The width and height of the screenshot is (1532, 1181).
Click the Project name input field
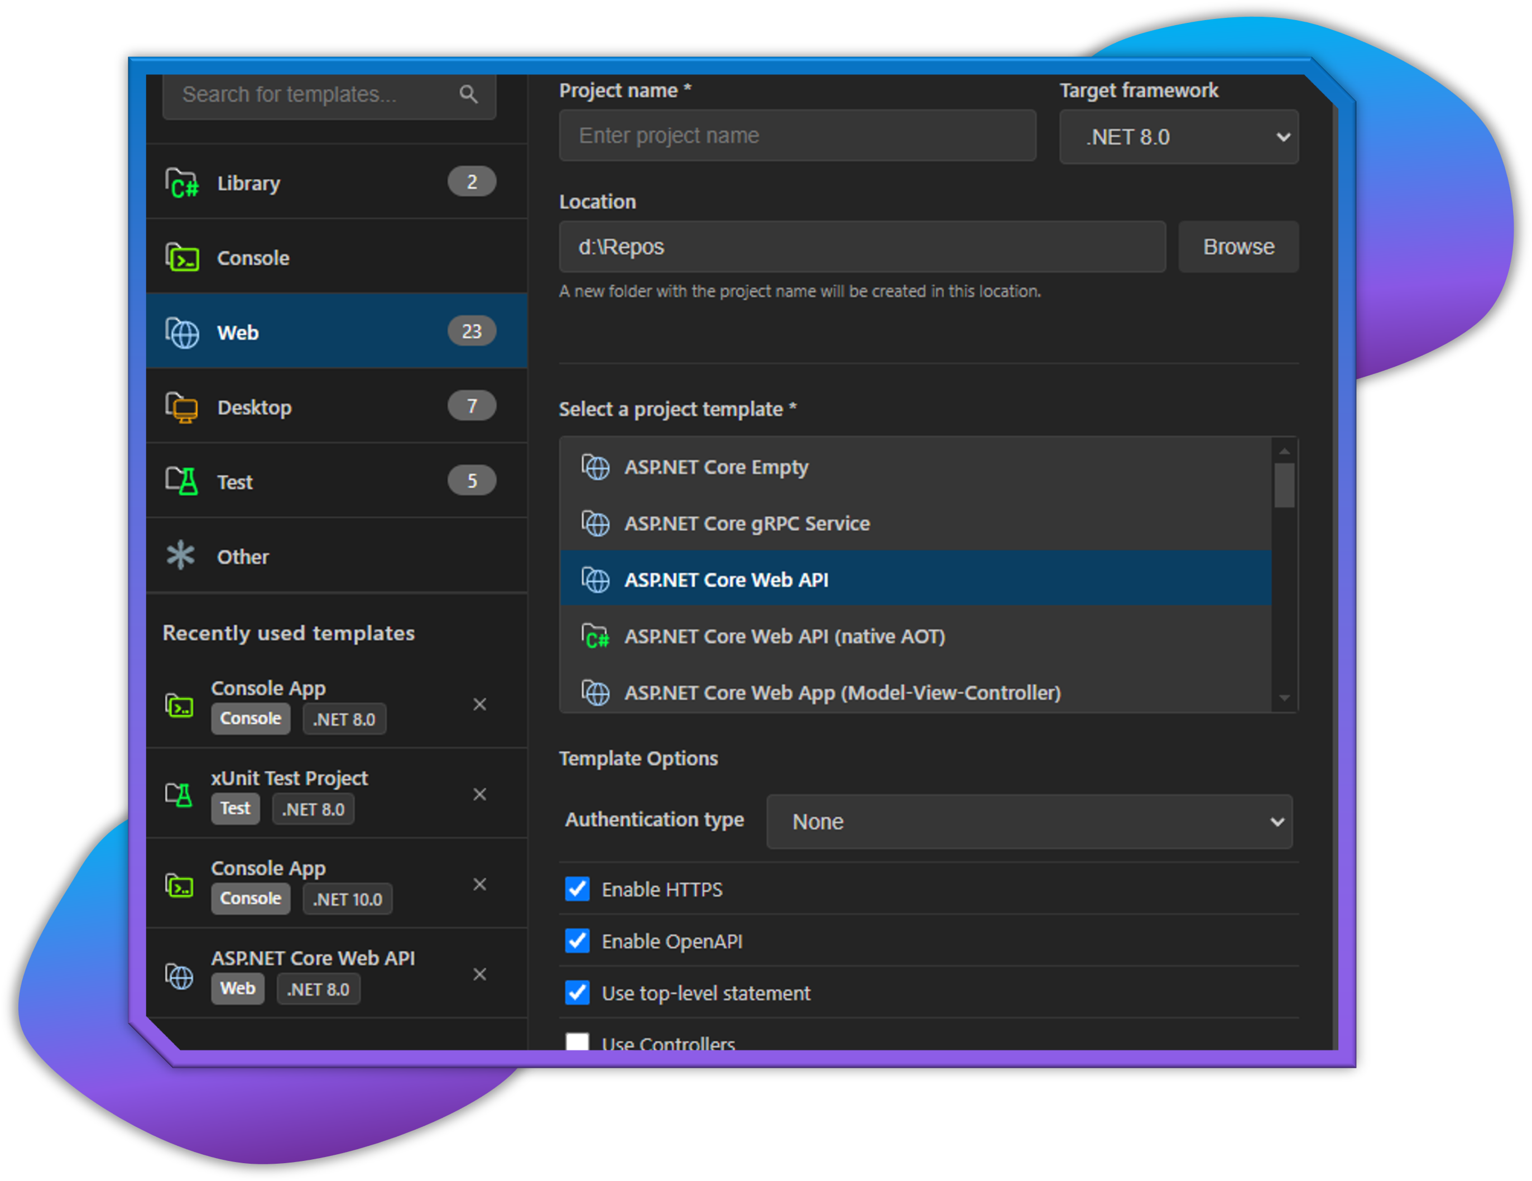pos(797,136)
